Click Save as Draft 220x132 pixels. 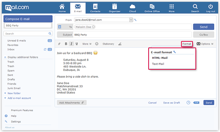(171, 103)
